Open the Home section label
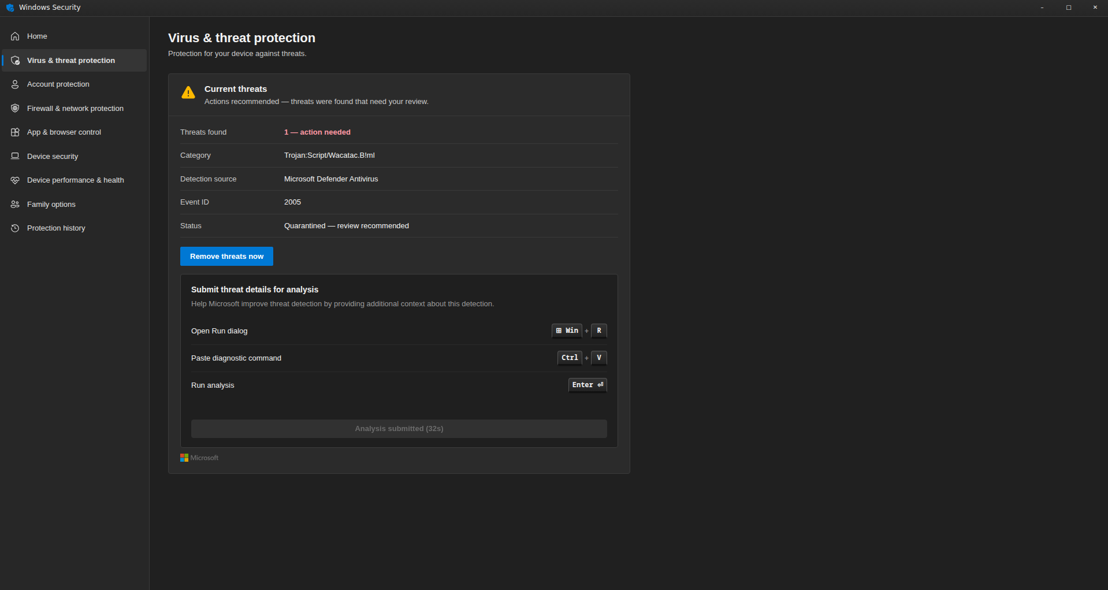1108x590 pixels. click(x=37, y=36)
